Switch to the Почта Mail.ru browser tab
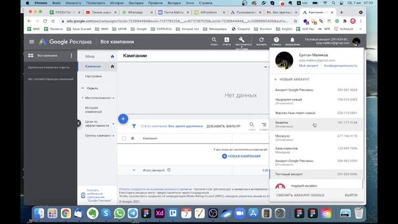Screen dimensions: 398x224 pyautogui.click(x=174, y=12)
